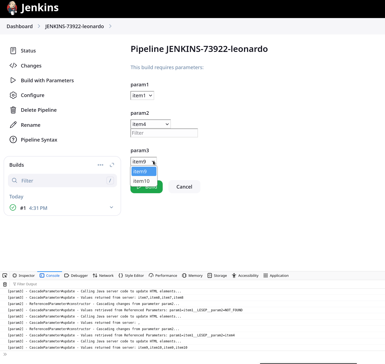Viewport: 385px width, 364px height.
Task: Expand the Builds widget to full page
Action: [x=112, y=165]
